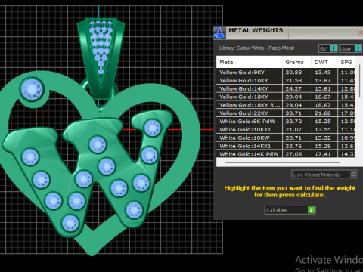Click the Library: Cutout White label
Viewport: 363px width, 272px height.
[256, 48]
